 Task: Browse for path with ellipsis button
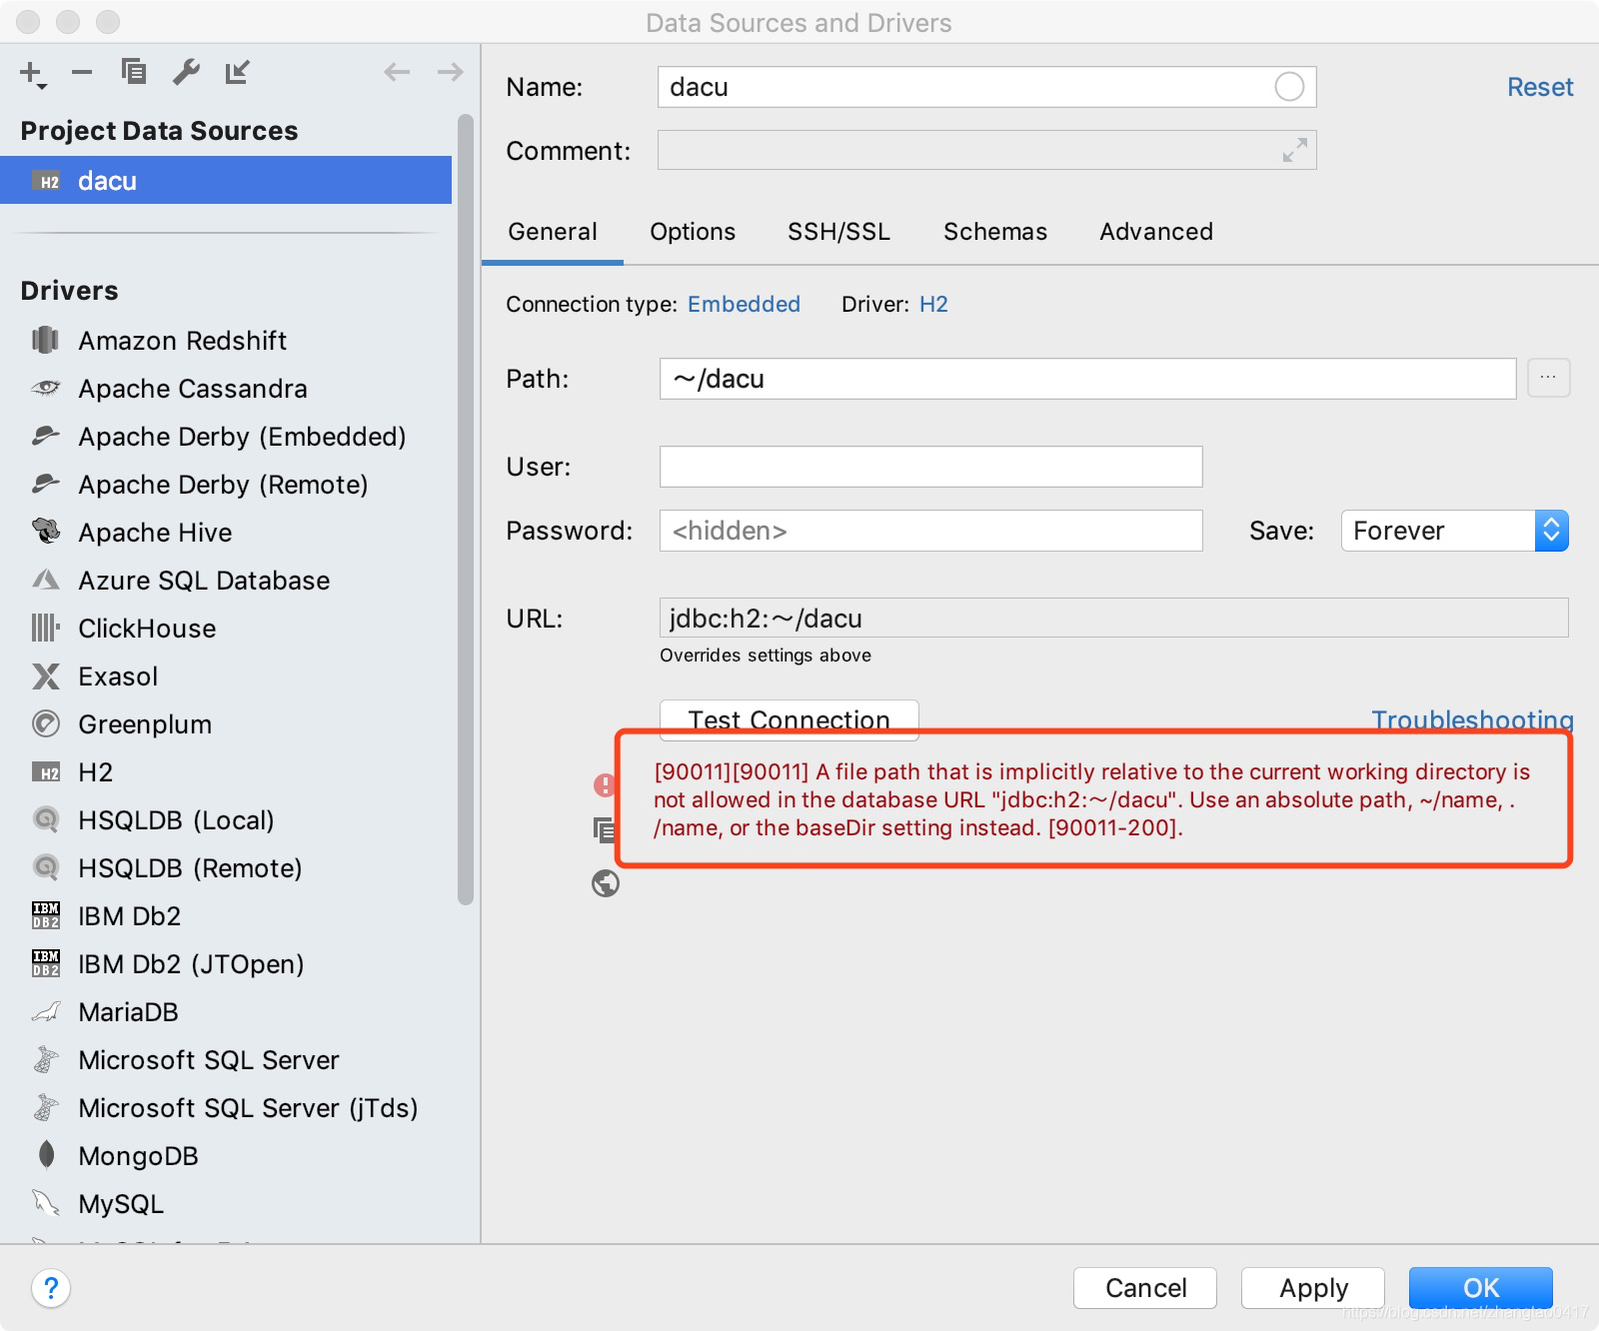(1549, 378)
